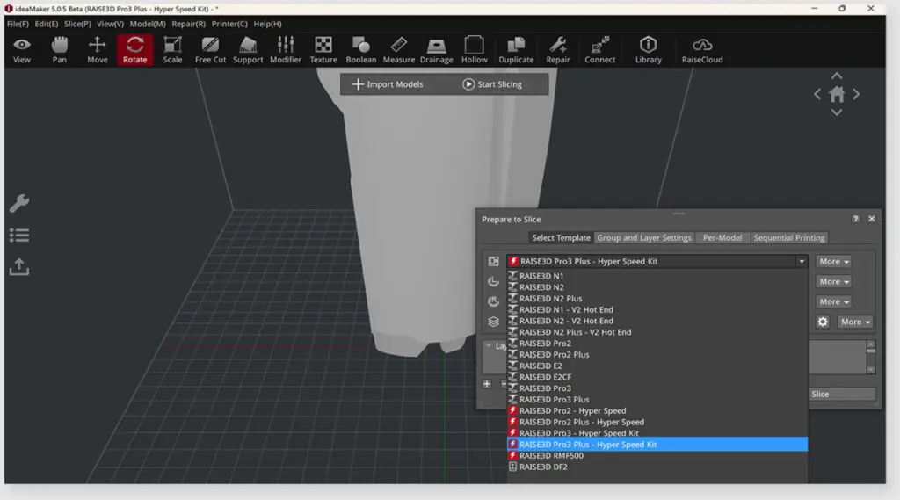Select RAISE3D Pro3 Plus printer
This screenshot has width=900, height=500.
coord(657,399)
